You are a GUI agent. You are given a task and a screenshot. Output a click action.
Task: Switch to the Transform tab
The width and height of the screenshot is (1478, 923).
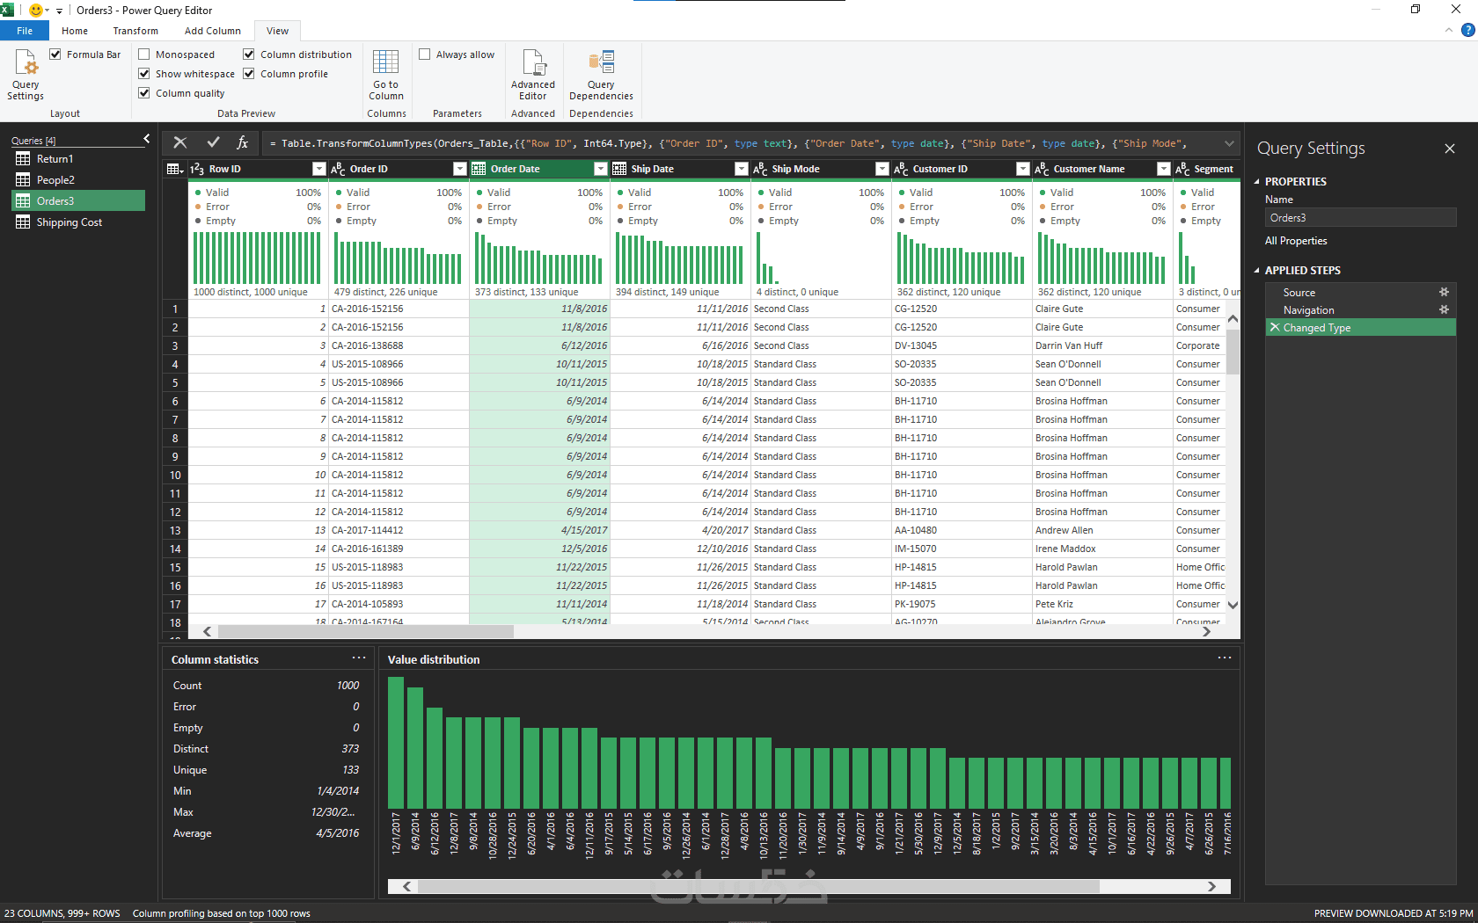click(135, 31)
